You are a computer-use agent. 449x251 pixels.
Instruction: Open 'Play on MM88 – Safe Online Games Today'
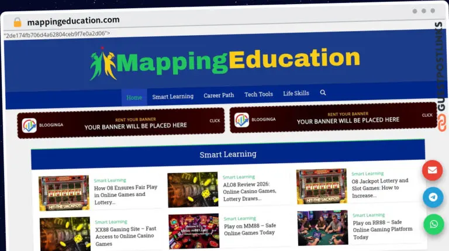click(x=250, y=229)
